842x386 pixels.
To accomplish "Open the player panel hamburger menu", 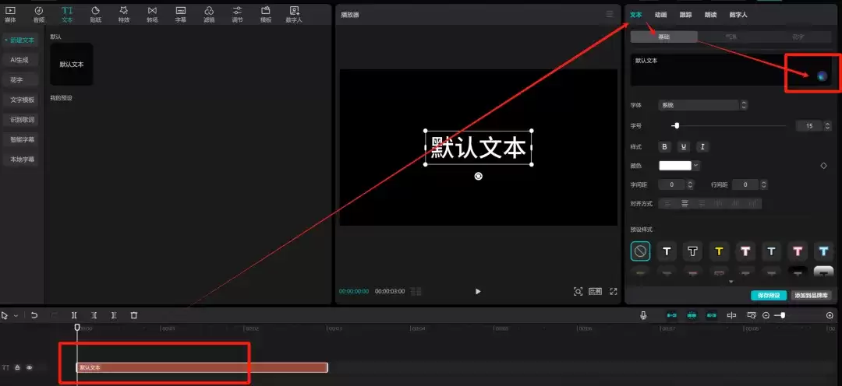I will point(610,15).
